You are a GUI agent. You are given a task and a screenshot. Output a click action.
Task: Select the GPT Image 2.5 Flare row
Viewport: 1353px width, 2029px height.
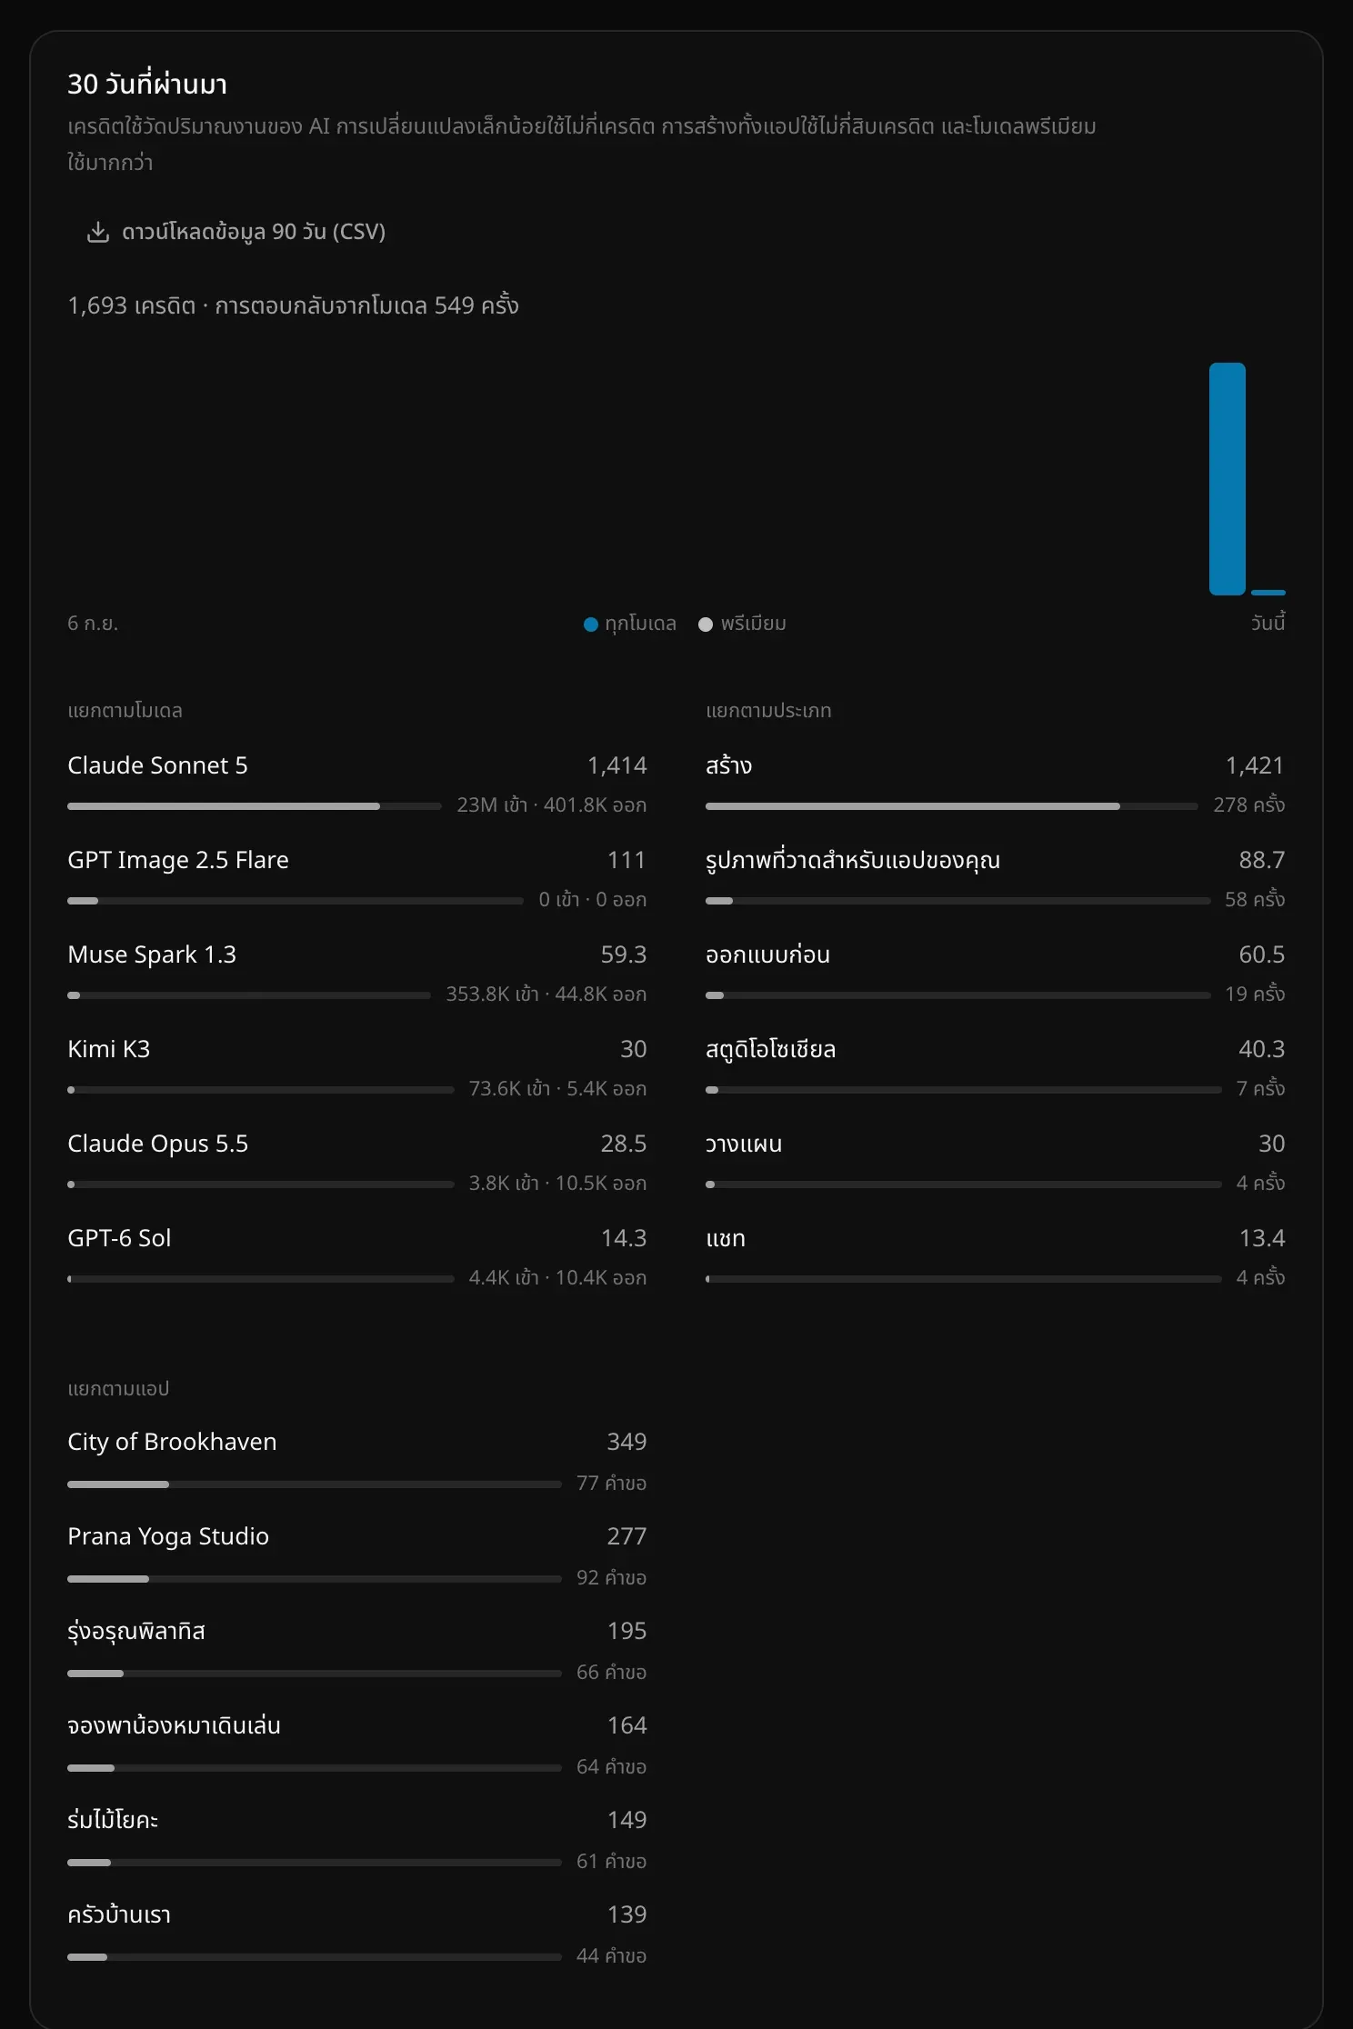point(357,878)
